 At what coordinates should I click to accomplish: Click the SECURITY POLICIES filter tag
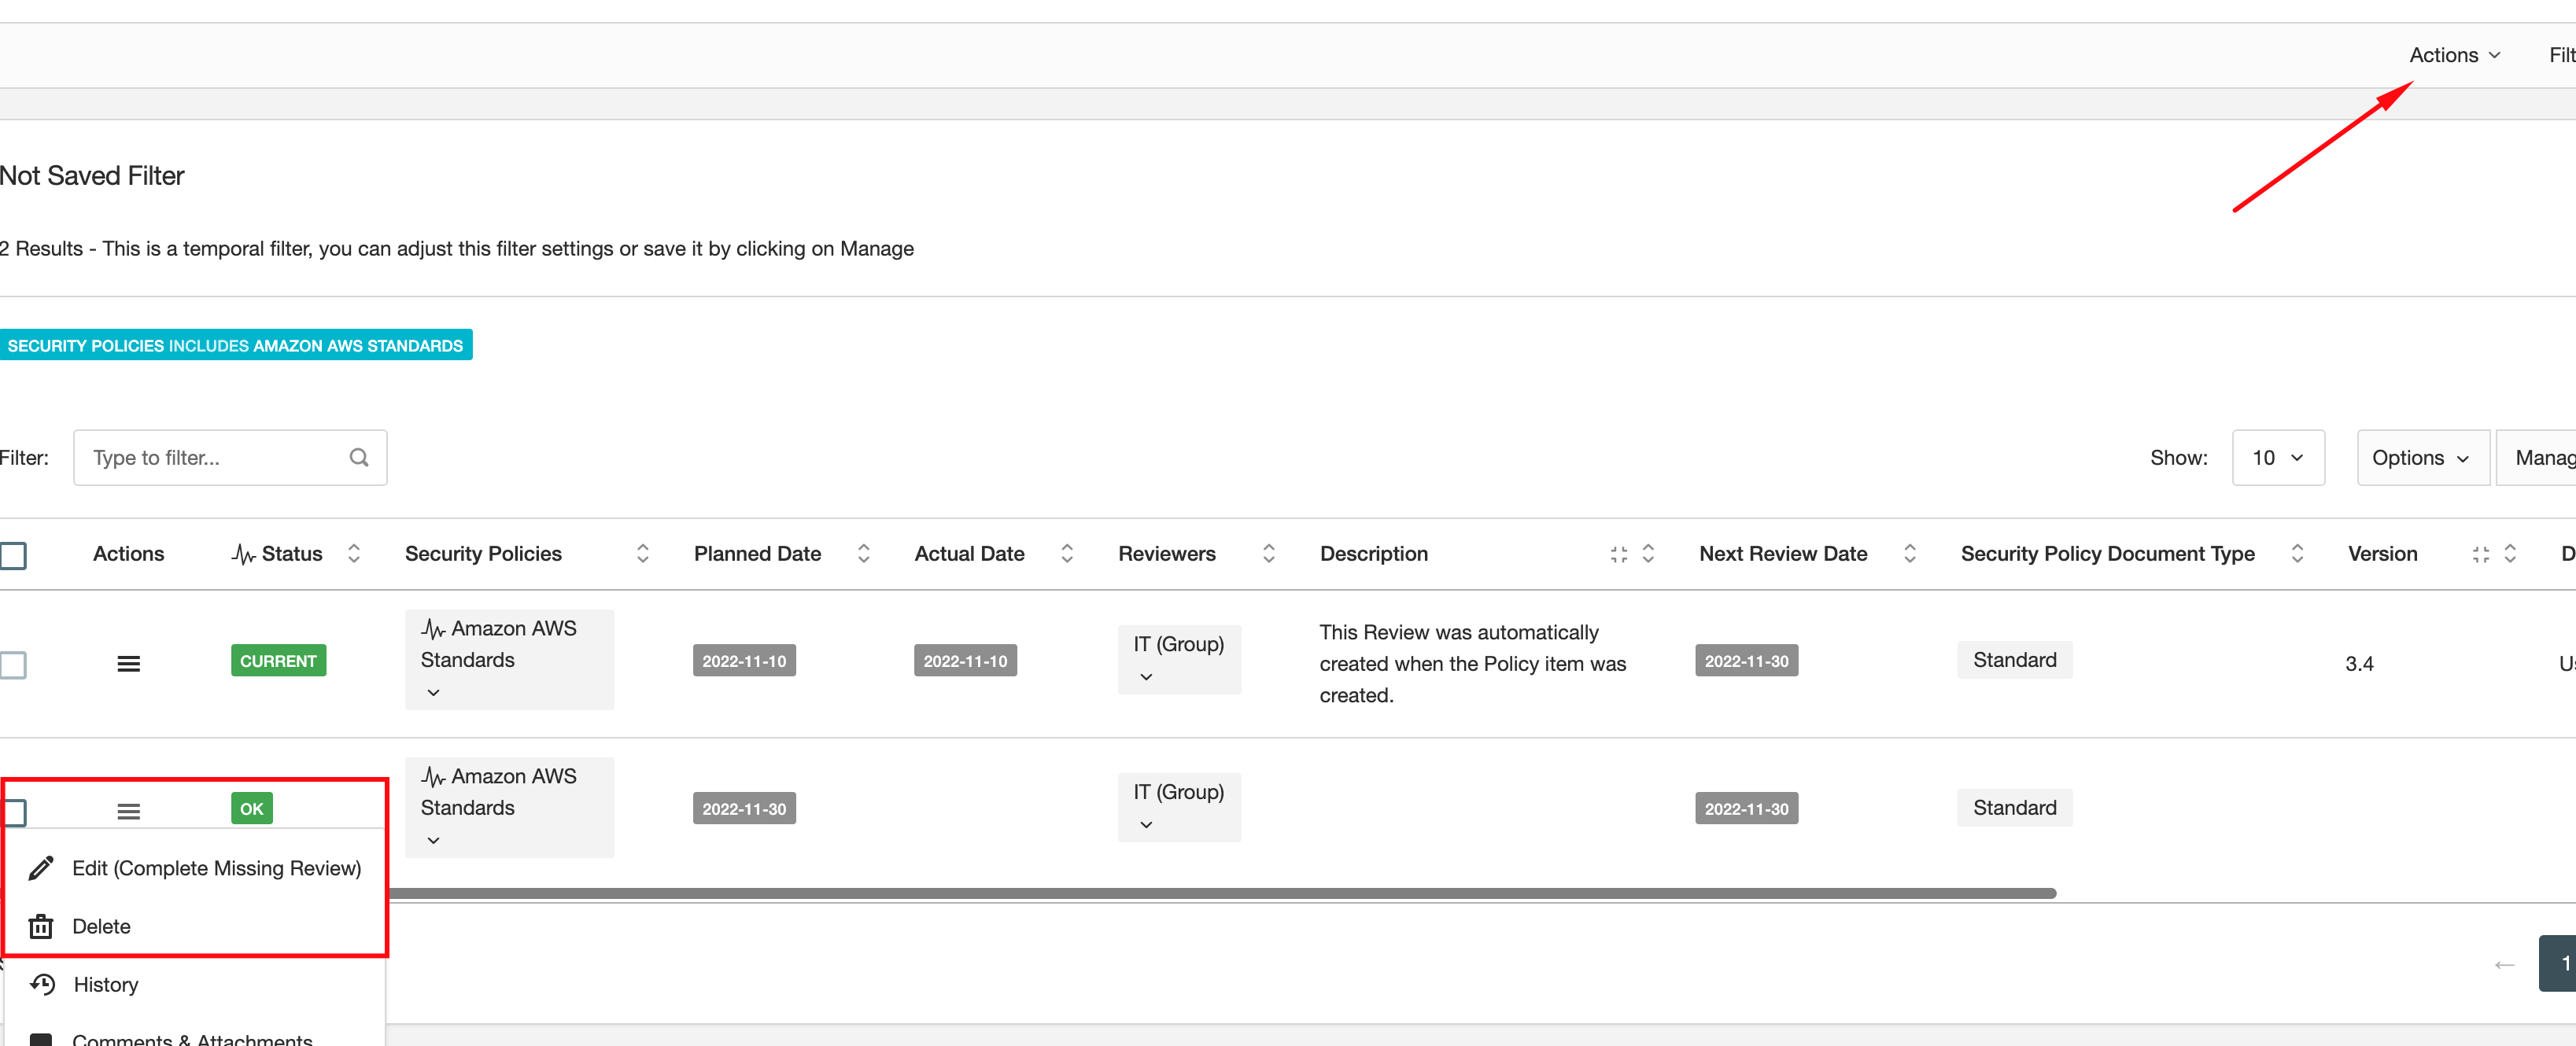(x=237, y=345)
